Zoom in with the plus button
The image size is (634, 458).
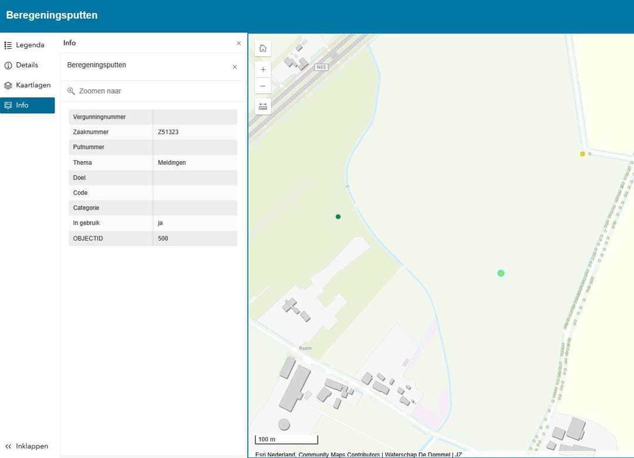coord(262,69)
